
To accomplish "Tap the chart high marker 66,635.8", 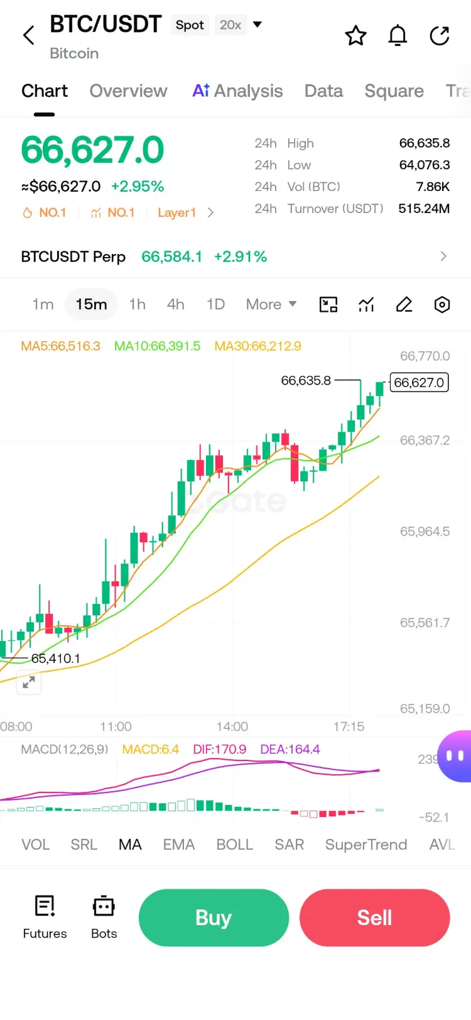I will click(x=306, y=381).
